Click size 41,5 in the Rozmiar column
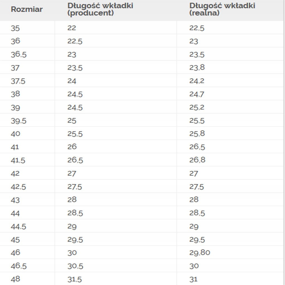This screenshot has width=285, height=285. (x=18, y=160)
